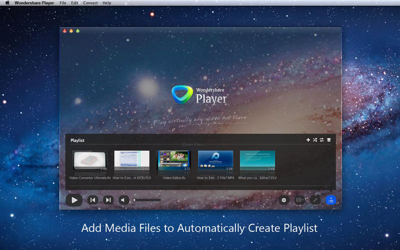The height and width of the screenshot is (250, 400).
Task: Take a snapshot with camera icon
Action: click(299, 200)
